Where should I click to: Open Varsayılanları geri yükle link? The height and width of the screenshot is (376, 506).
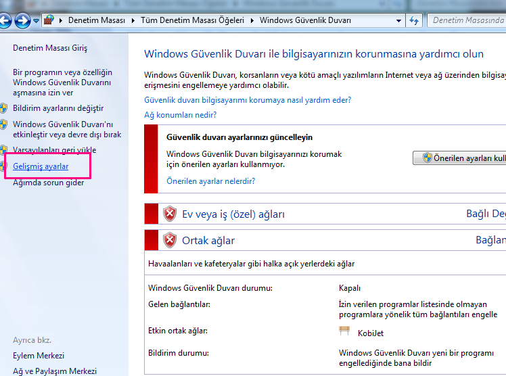(x=55, y=150)
